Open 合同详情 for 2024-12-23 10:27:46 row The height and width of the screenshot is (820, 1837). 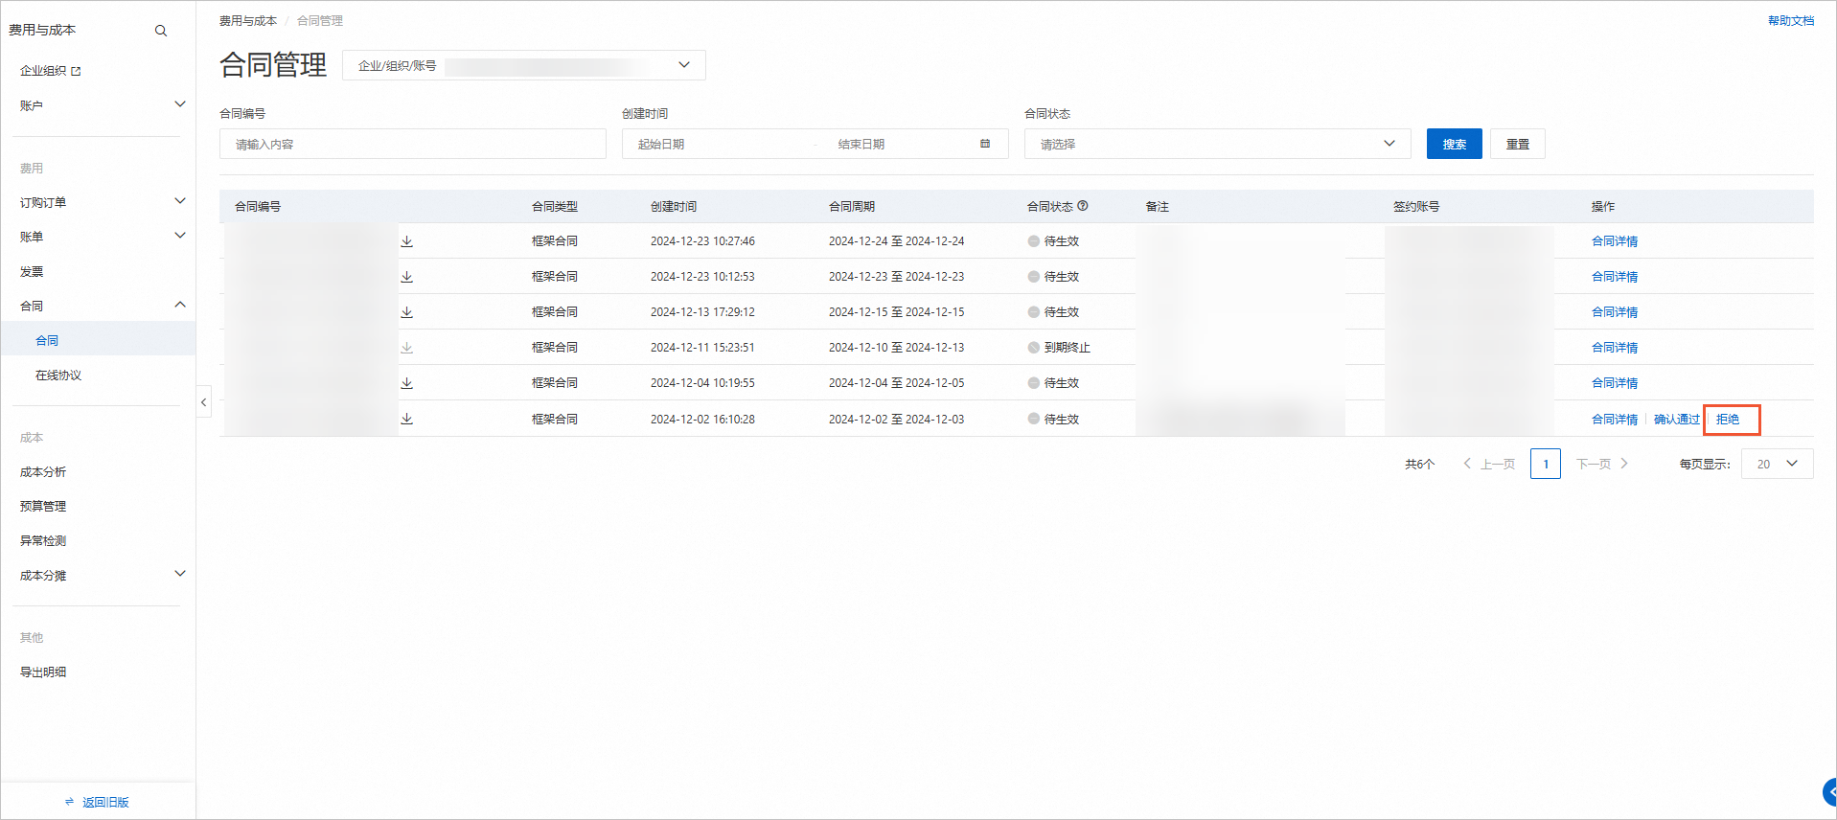click(1615, 241)
